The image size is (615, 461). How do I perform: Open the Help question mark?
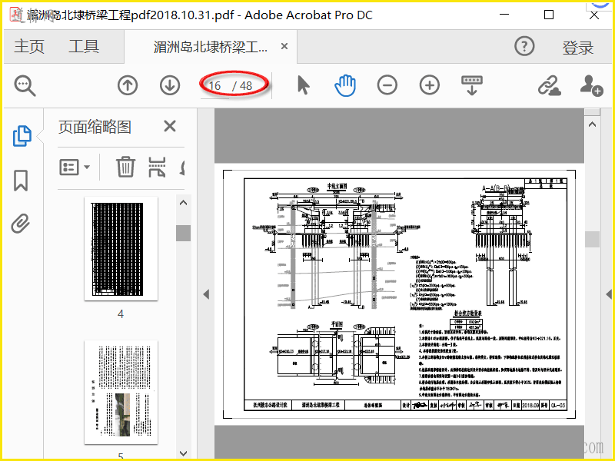click(524, 46)
